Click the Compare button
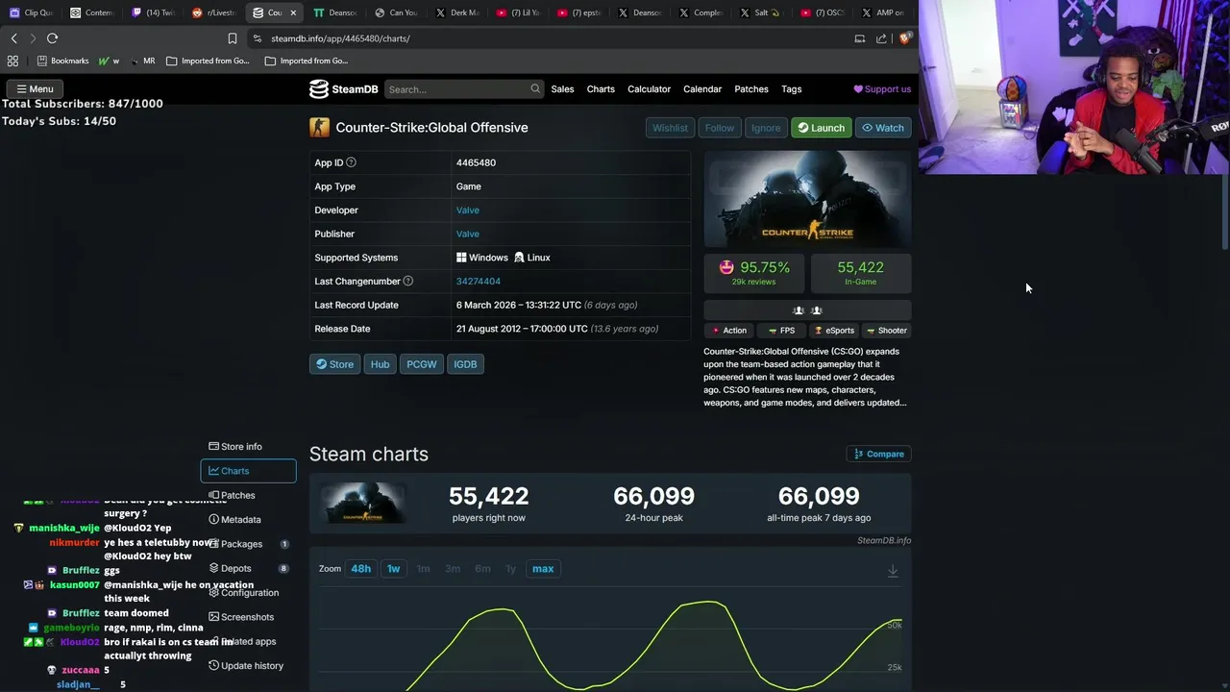The width and height of the screenshot is (1230, 692). point(878,454)
